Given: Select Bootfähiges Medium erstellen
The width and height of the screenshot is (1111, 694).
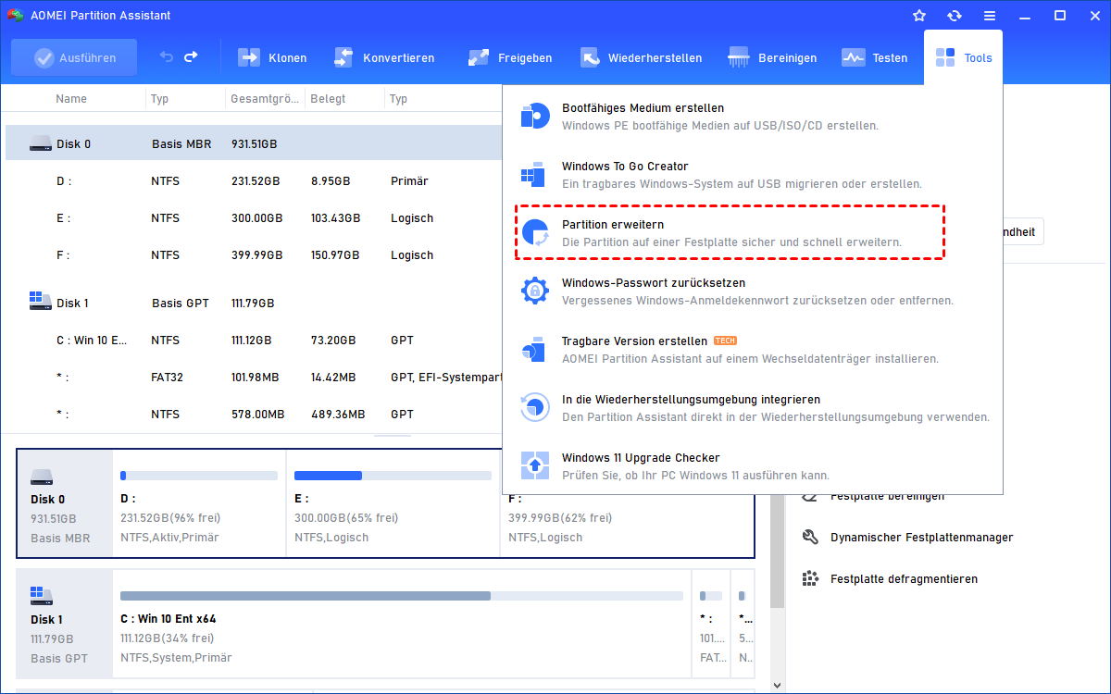Looking at the screenshot, I should (752, 116).
